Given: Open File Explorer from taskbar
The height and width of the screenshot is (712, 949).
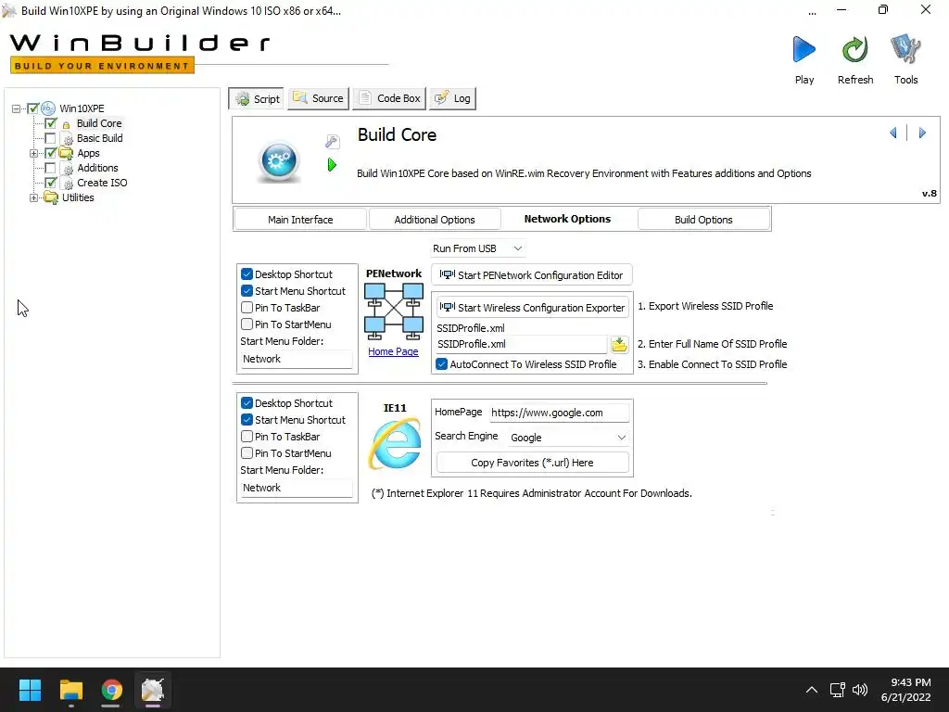Looking at the screenshot, I should [x=70, y=690].
